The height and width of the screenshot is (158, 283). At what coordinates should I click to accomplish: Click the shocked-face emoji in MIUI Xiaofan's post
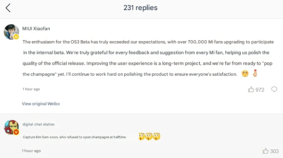tap(245, 74)
